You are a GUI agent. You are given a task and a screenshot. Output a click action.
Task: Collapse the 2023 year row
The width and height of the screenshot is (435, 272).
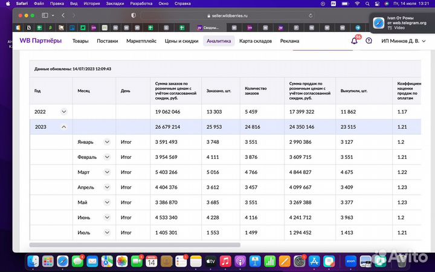[x=63, y=127]
